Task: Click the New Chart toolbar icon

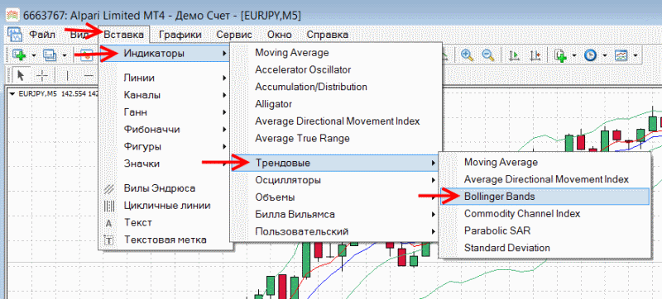Action: [19, 55]
